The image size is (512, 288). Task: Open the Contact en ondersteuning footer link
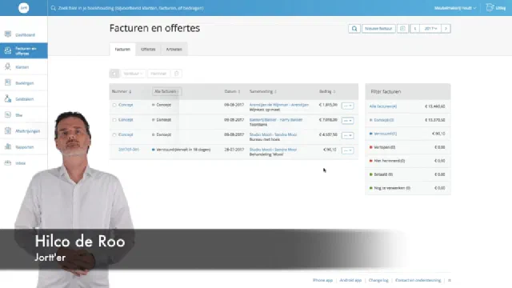pos(418,280)
